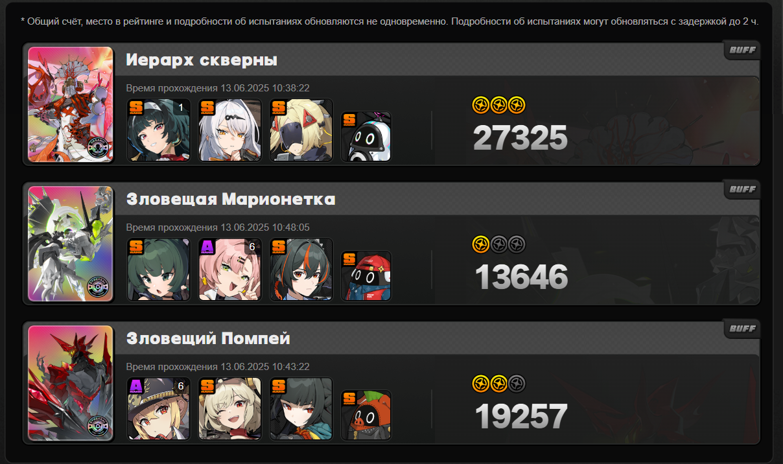Click the cream-haired winking agent icon

(x=230, y=408)
